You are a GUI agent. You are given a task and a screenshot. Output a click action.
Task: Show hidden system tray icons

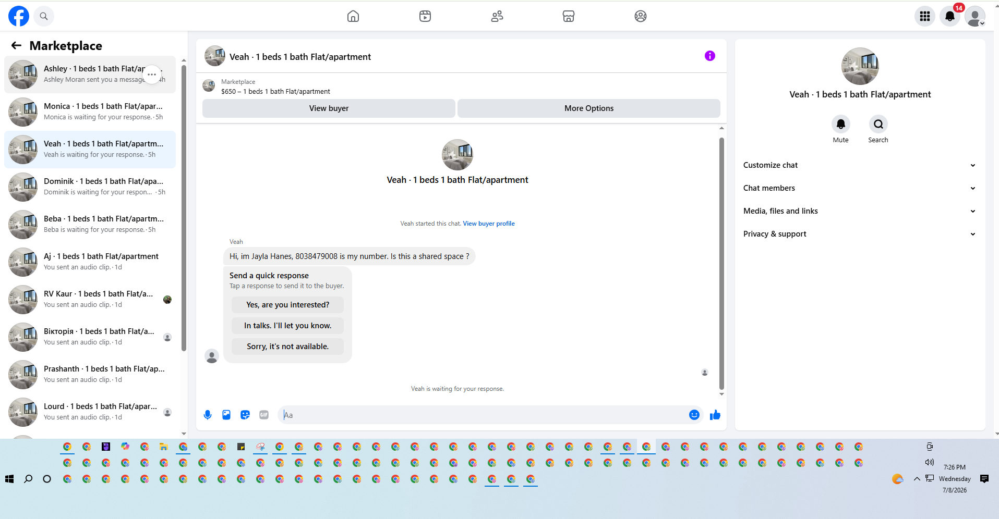pyautogui.click(x=917, y=479)
